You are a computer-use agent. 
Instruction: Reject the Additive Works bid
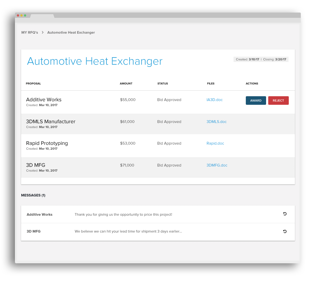coord(278,100)
